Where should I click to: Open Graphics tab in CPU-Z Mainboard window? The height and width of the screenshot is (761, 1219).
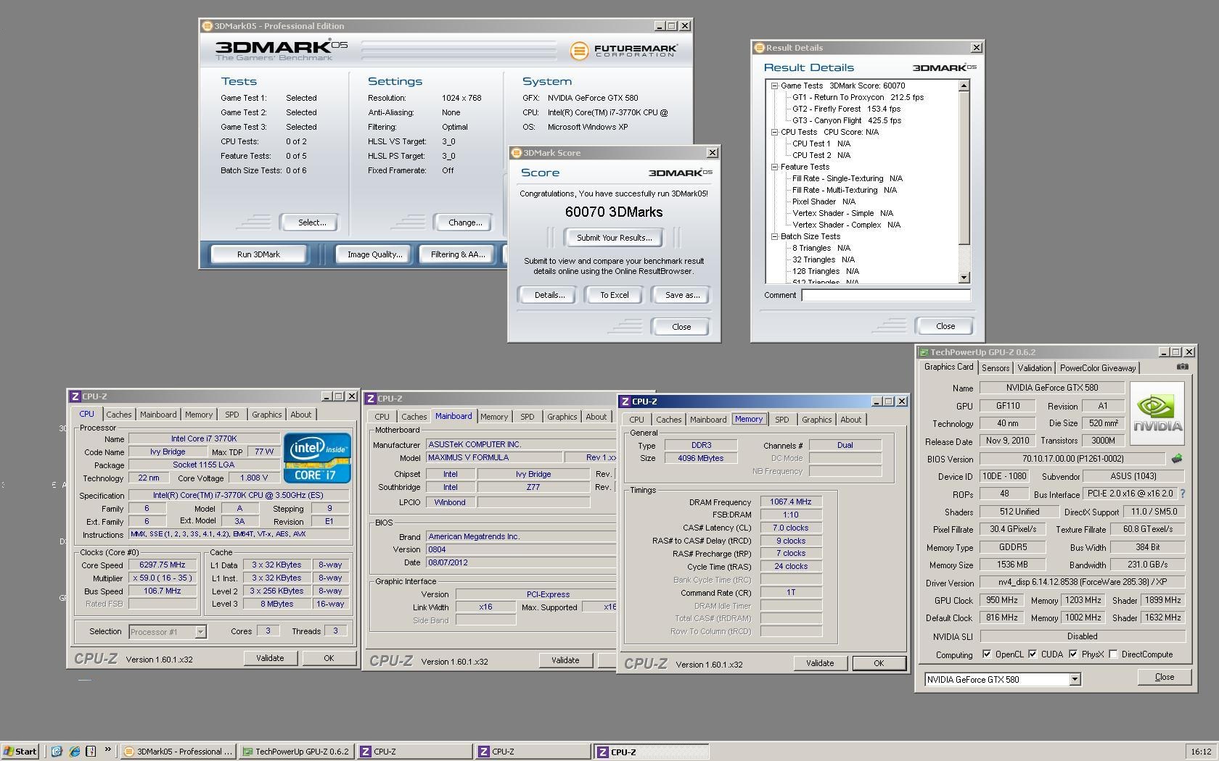(x=562, y=417)
